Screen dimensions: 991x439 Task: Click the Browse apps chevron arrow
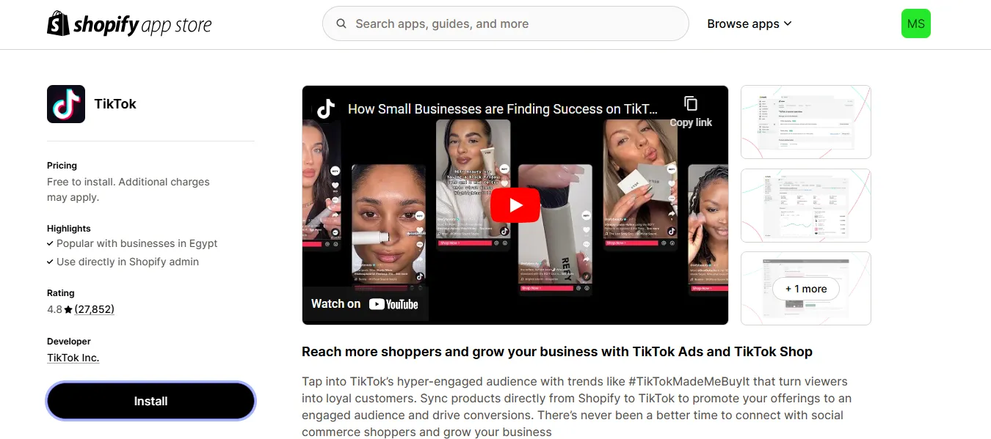point(788,23)
